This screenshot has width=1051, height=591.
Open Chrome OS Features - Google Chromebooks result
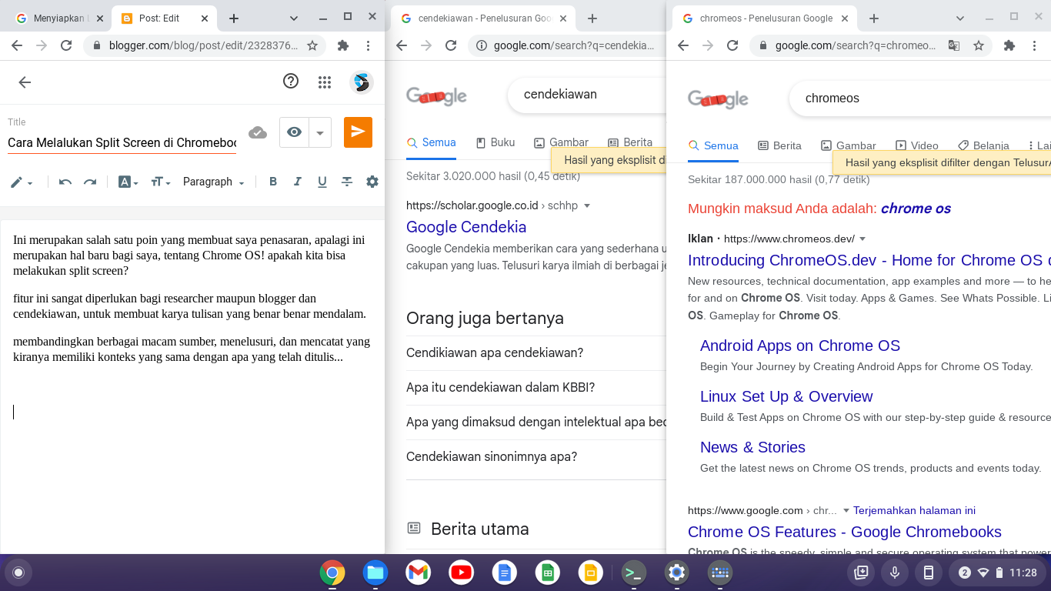pos(845,532)
